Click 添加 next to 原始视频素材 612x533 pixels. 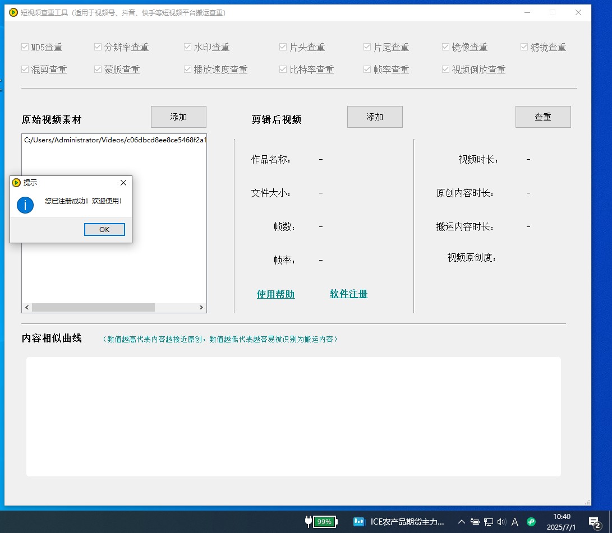point(178,117)
